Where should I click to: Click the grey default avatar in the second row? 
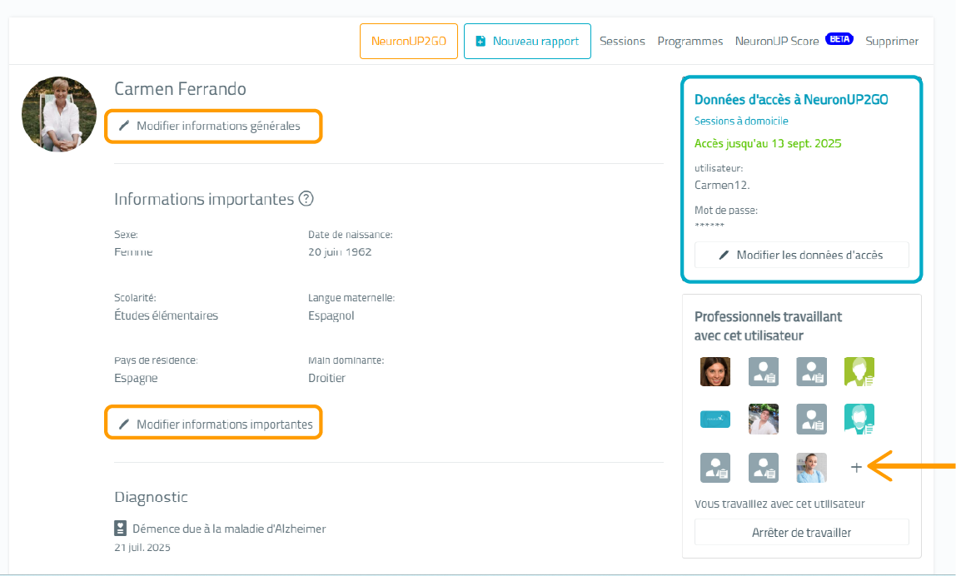811,420
